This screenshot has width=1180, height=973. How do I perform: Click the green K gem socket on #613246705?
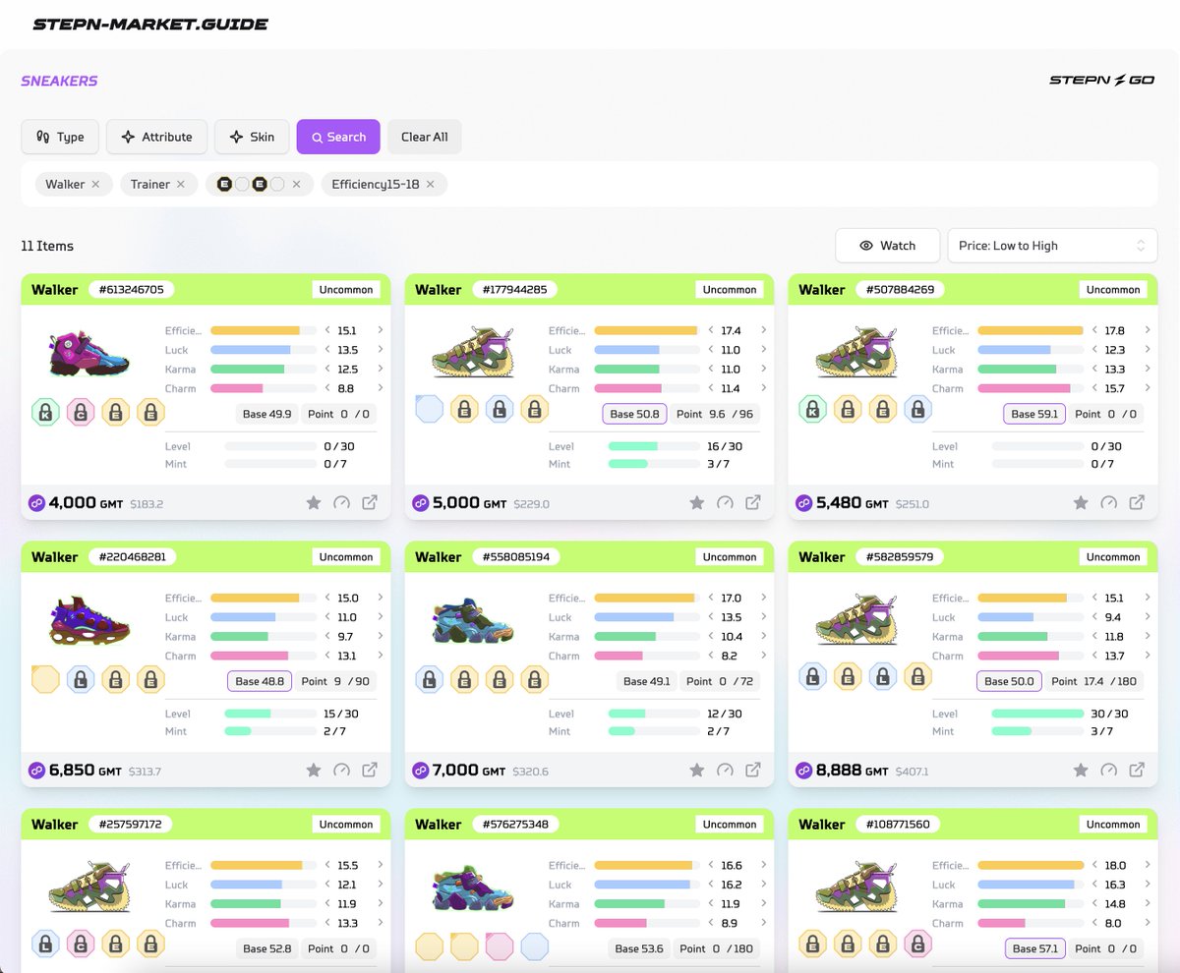(x=46, y=412)
